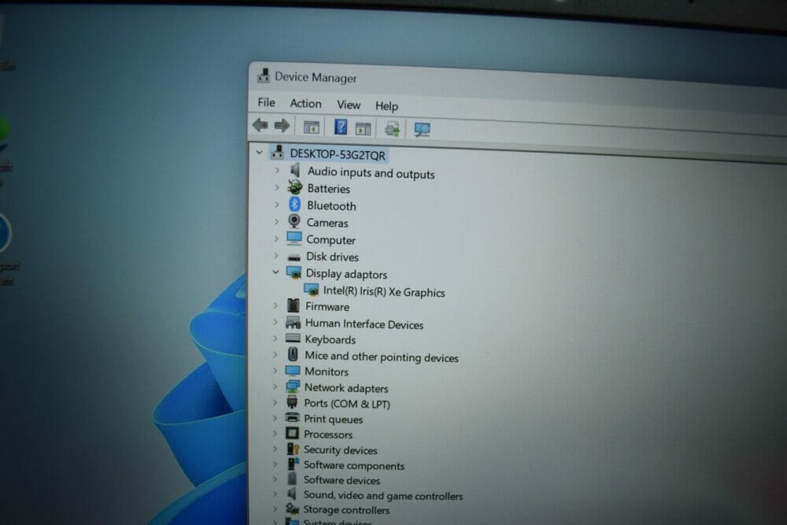Click the Show/Hide Action Pane toolbar icon
Image resolution: width=787 pixels, height=525 pixels.
tap(363, 128)
